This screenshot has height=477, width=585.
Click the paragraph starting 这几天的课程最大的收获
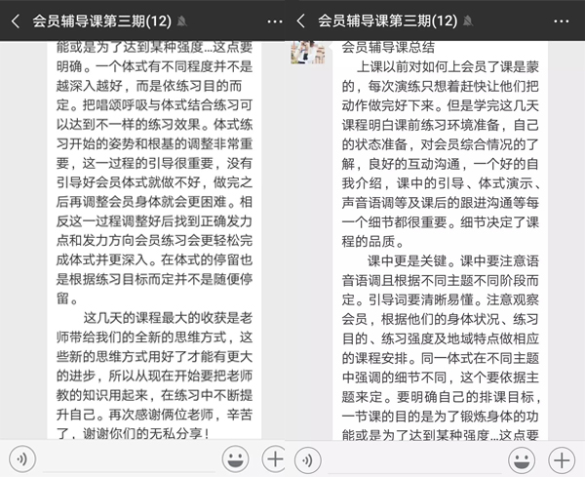pyautogui.click(x=146, y=369)
